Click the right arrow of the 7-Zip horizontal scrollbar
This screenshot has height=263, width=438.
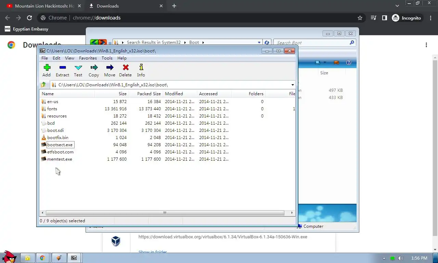coord(292,213)
